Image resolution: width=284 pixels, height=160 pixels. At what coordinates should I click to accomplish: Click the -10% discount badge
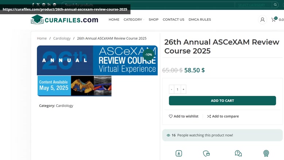(149, 54)
